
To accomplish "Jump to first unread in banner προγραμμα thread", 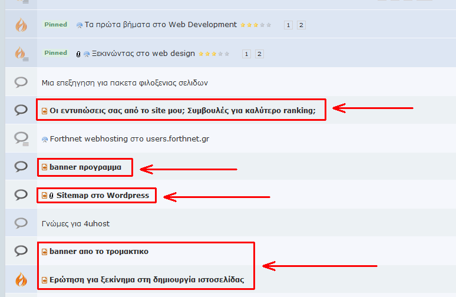I will tap(45, 167).
